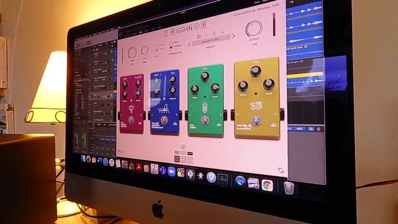The height and width of the screenshot is (224, 398).
Task: Click the smaller gate knob beside input knob
Action: click(x=145, y=50)
